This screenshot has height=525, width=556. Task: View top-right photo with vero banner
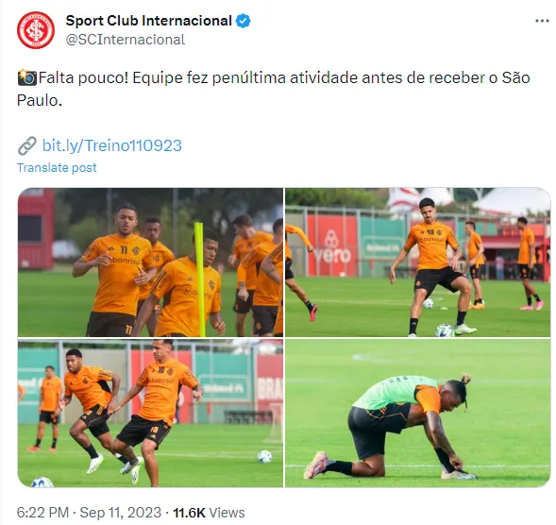[x=418, y=262]
